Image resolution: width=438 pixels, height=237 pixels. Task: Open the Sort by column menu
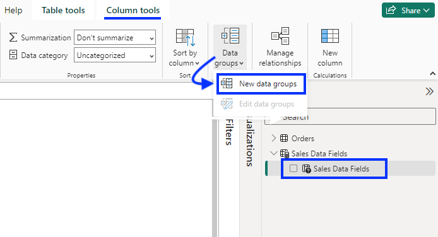coord(184,47)
